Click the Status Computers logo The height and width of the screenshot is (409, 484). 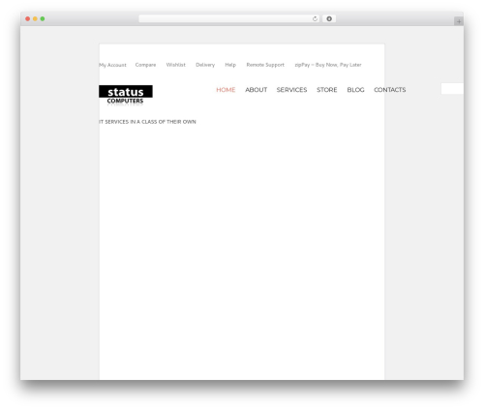[x=126, y=95]
